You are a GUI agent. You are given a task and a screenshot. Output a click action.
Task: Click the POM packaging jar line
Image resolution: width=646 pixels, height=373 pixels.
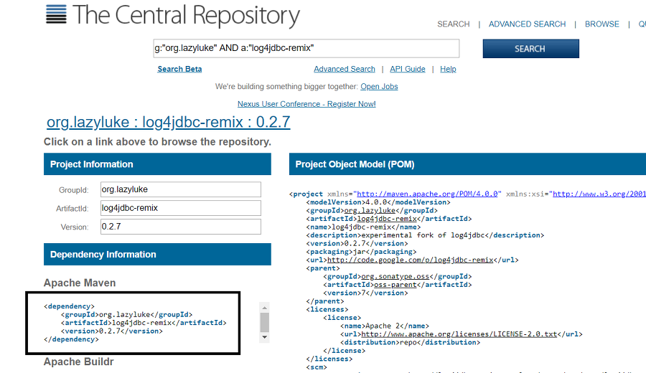(x=361, y=252)
